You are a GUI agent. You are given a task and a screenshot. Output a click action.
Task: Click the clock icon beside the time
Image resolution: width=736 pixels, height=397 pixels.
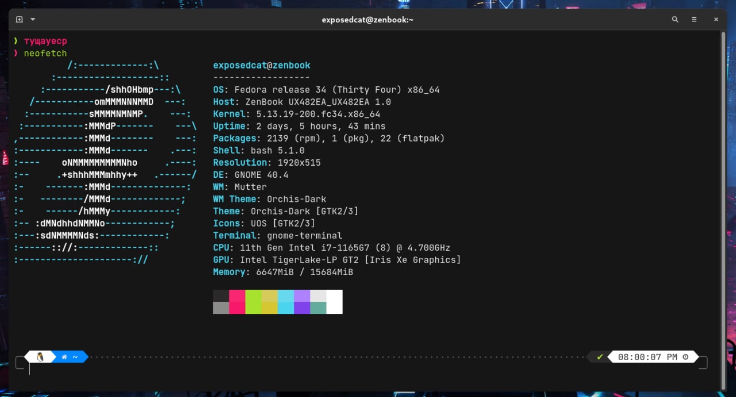[x=685, y=357]
